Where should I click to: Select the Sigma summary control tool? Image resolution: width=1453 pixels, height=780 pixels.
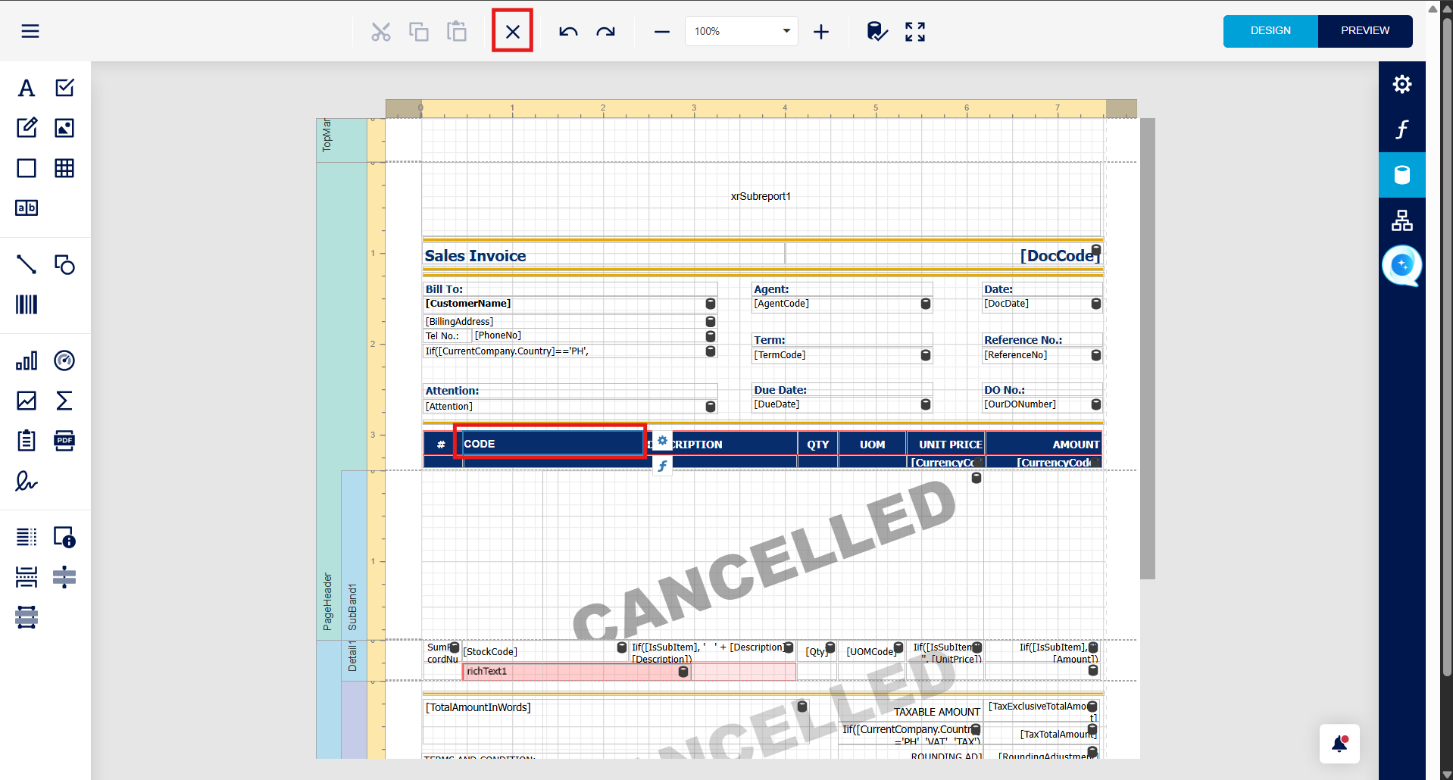pyautogui.click(x=64, y=401)
